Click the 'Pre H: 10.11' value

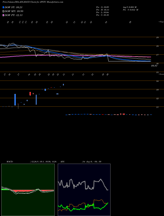click(103, 10)
